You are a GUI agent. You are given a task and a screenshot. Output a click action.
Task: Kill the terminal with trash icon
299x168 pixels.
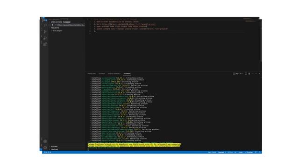pyautogui.click(x=249, y=74)
